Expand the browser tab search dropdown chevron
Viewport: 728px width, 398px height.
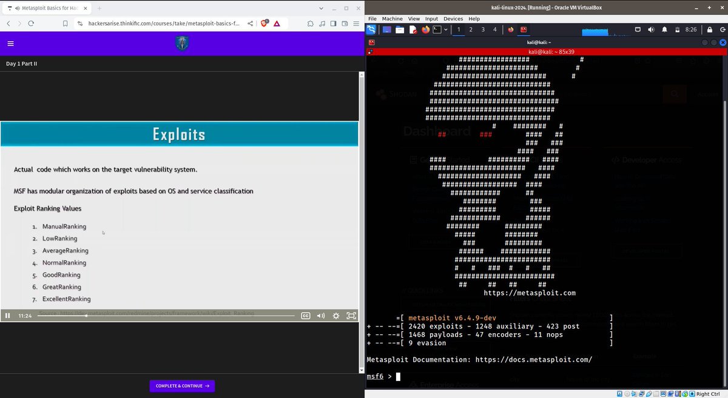point(322,8)
